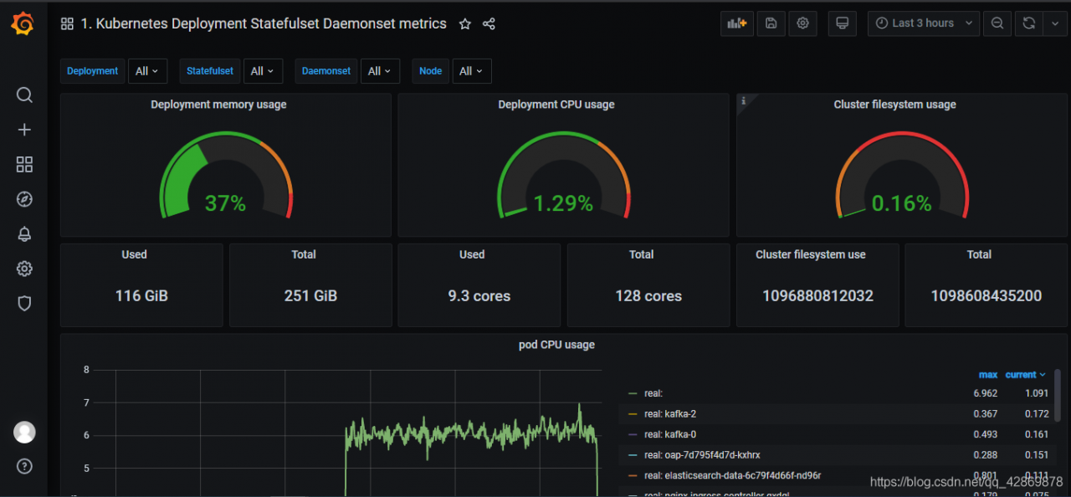Click the 1.29% CPU gauge value
The width and height of the screenshot is (1071, 497).
coord(563,203)
